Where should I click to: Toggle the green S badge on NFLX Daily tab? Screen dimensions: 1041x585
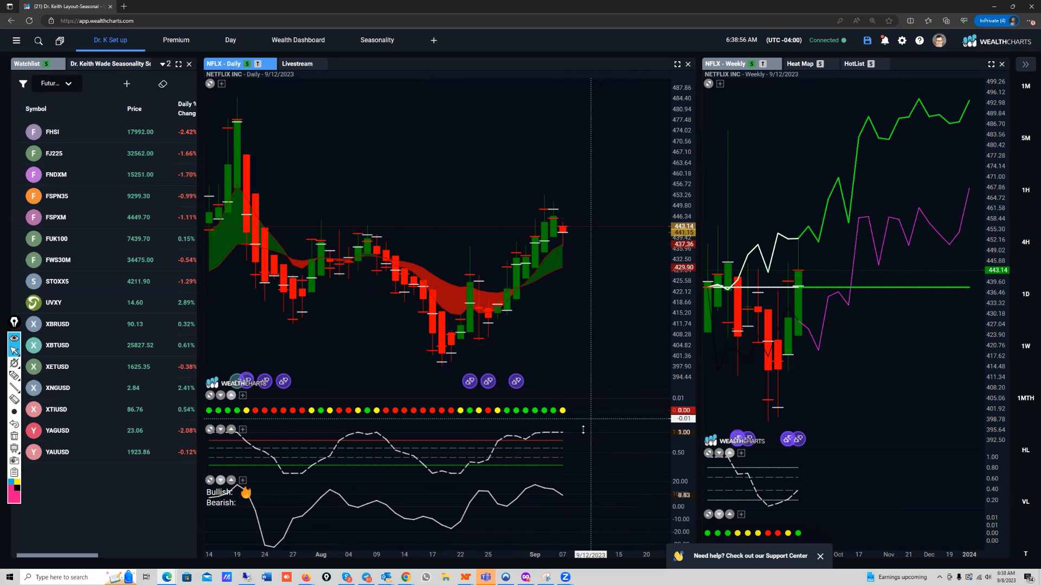click(247, 64)
